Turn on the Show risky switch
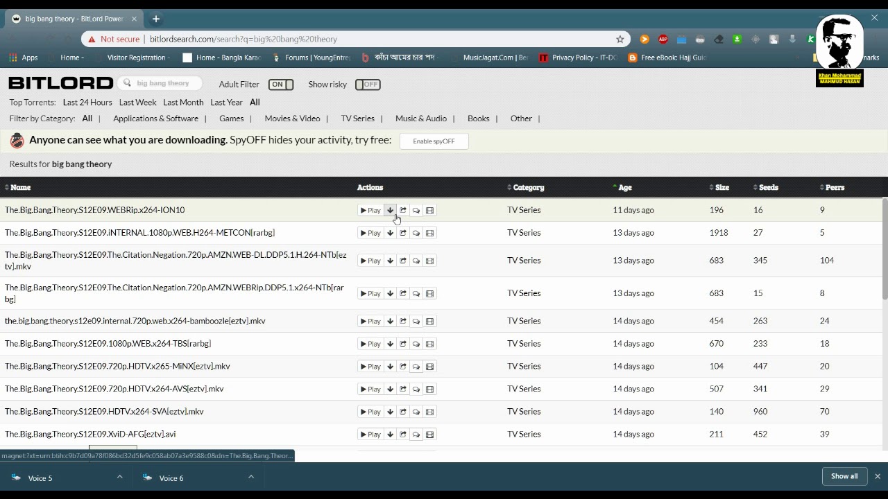The width and height of the screenshot is (888, 499). (368, 85)
